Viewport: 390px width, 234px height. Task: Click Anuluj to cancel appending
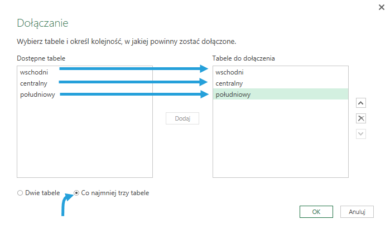click(x=357, y=212)
